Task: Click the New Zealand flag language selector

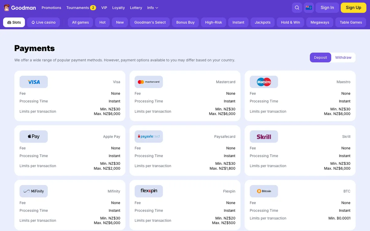Action: (309, 8)
